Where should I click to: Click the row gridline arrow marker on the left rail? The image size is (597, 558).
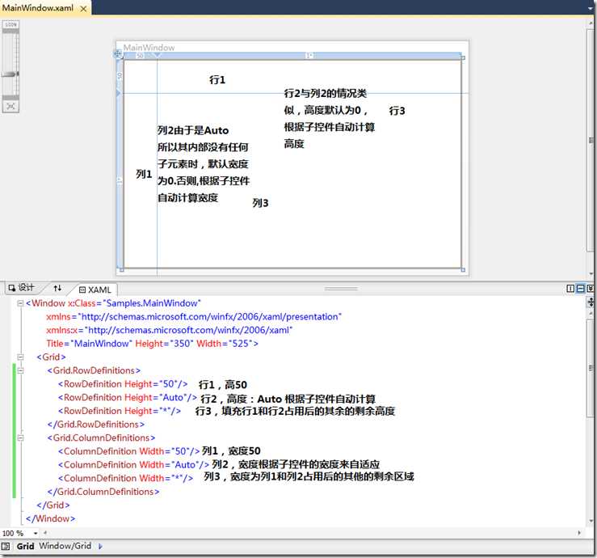[119, 93]
